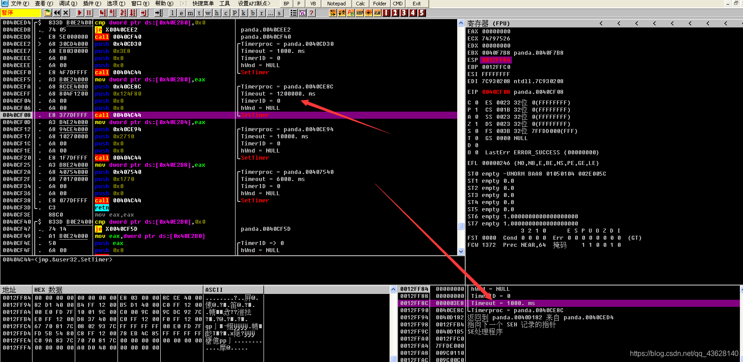Open the Log window (l)
The width and height of the screenshot is (743, 362).
point(172,13)
